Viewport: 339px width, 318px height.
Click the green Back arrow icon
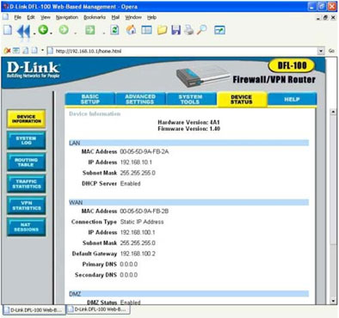43,30
